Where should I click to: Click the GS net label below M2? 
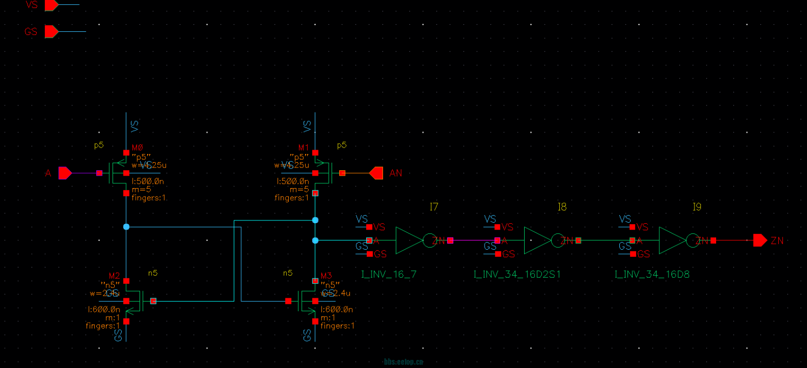tap(118, 335)
